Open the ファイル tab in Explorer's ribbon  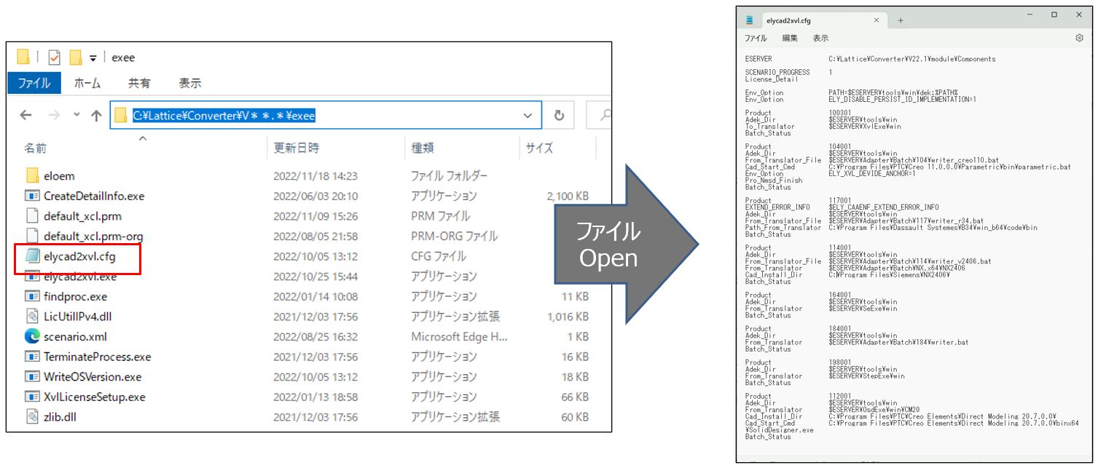pos(34,83)
